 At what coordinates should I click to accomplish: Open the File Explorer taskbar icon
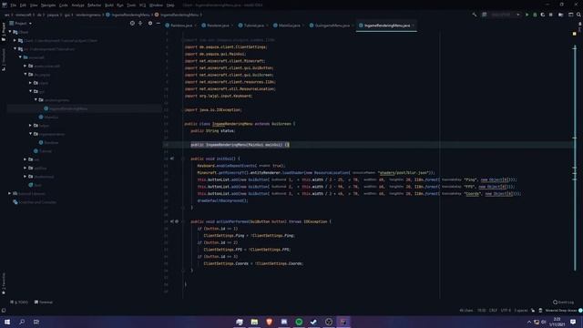click(254, 322)
